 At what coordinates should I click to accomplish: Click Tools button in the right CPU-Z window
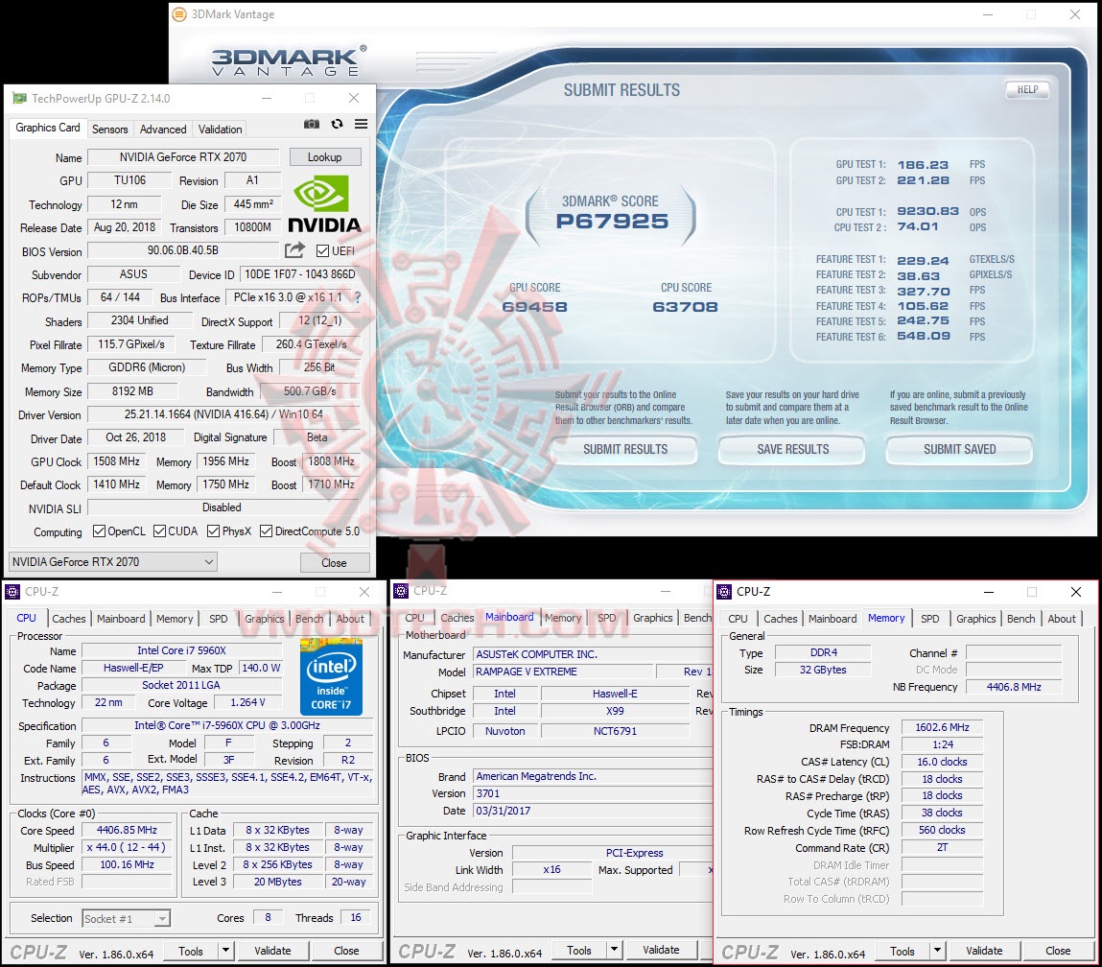pos(903,951)
